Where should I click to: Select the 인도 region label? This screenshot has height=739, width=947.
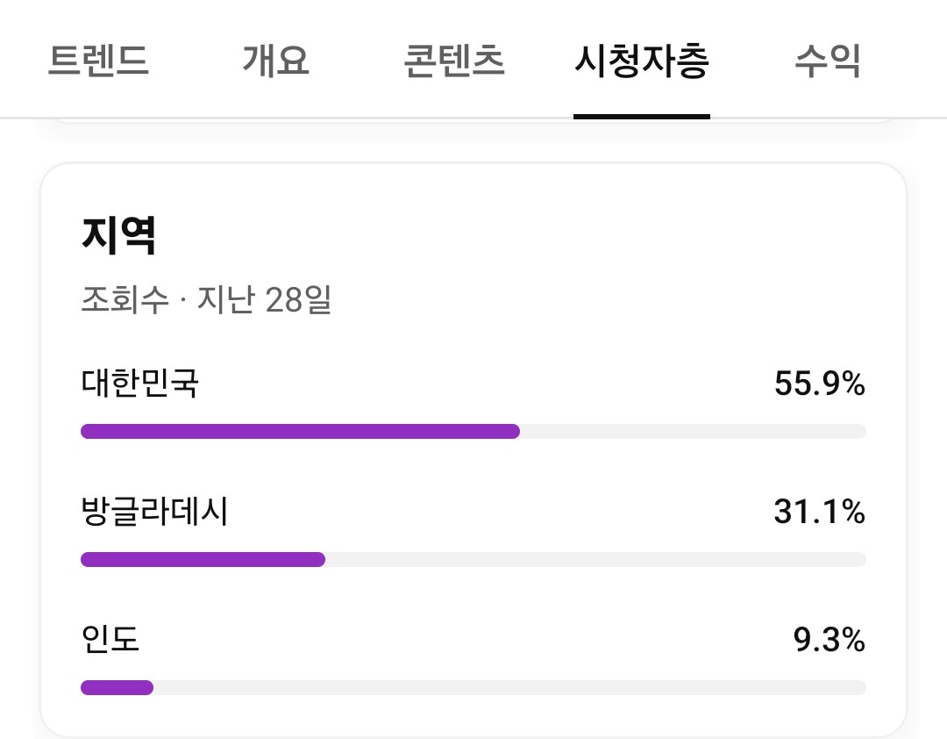110,639
